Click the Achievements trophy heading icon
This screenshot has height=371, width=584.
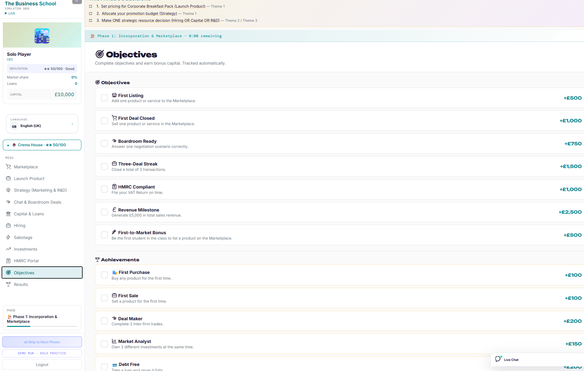coord(97,260)
